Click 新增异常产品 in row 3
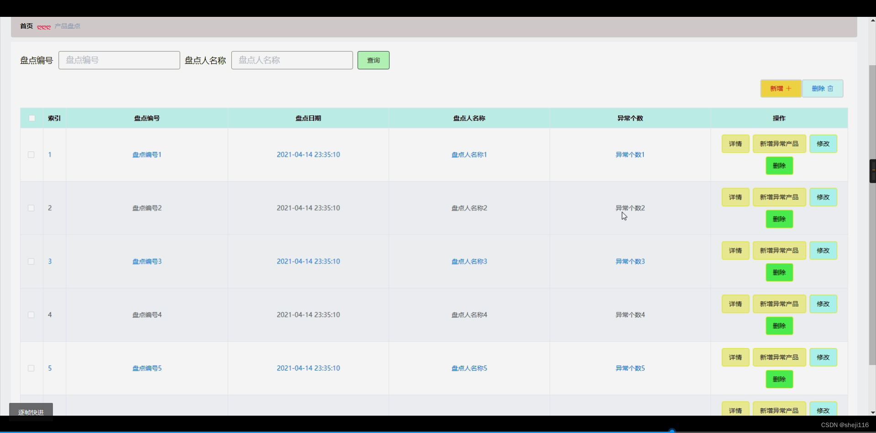This screenshot has width=876, height=433. [x=779, y=250]
